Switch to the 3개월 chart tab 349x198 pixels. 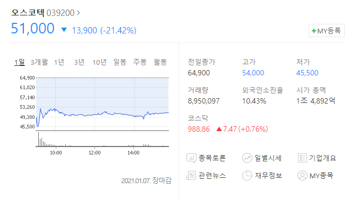coord(39,62)
